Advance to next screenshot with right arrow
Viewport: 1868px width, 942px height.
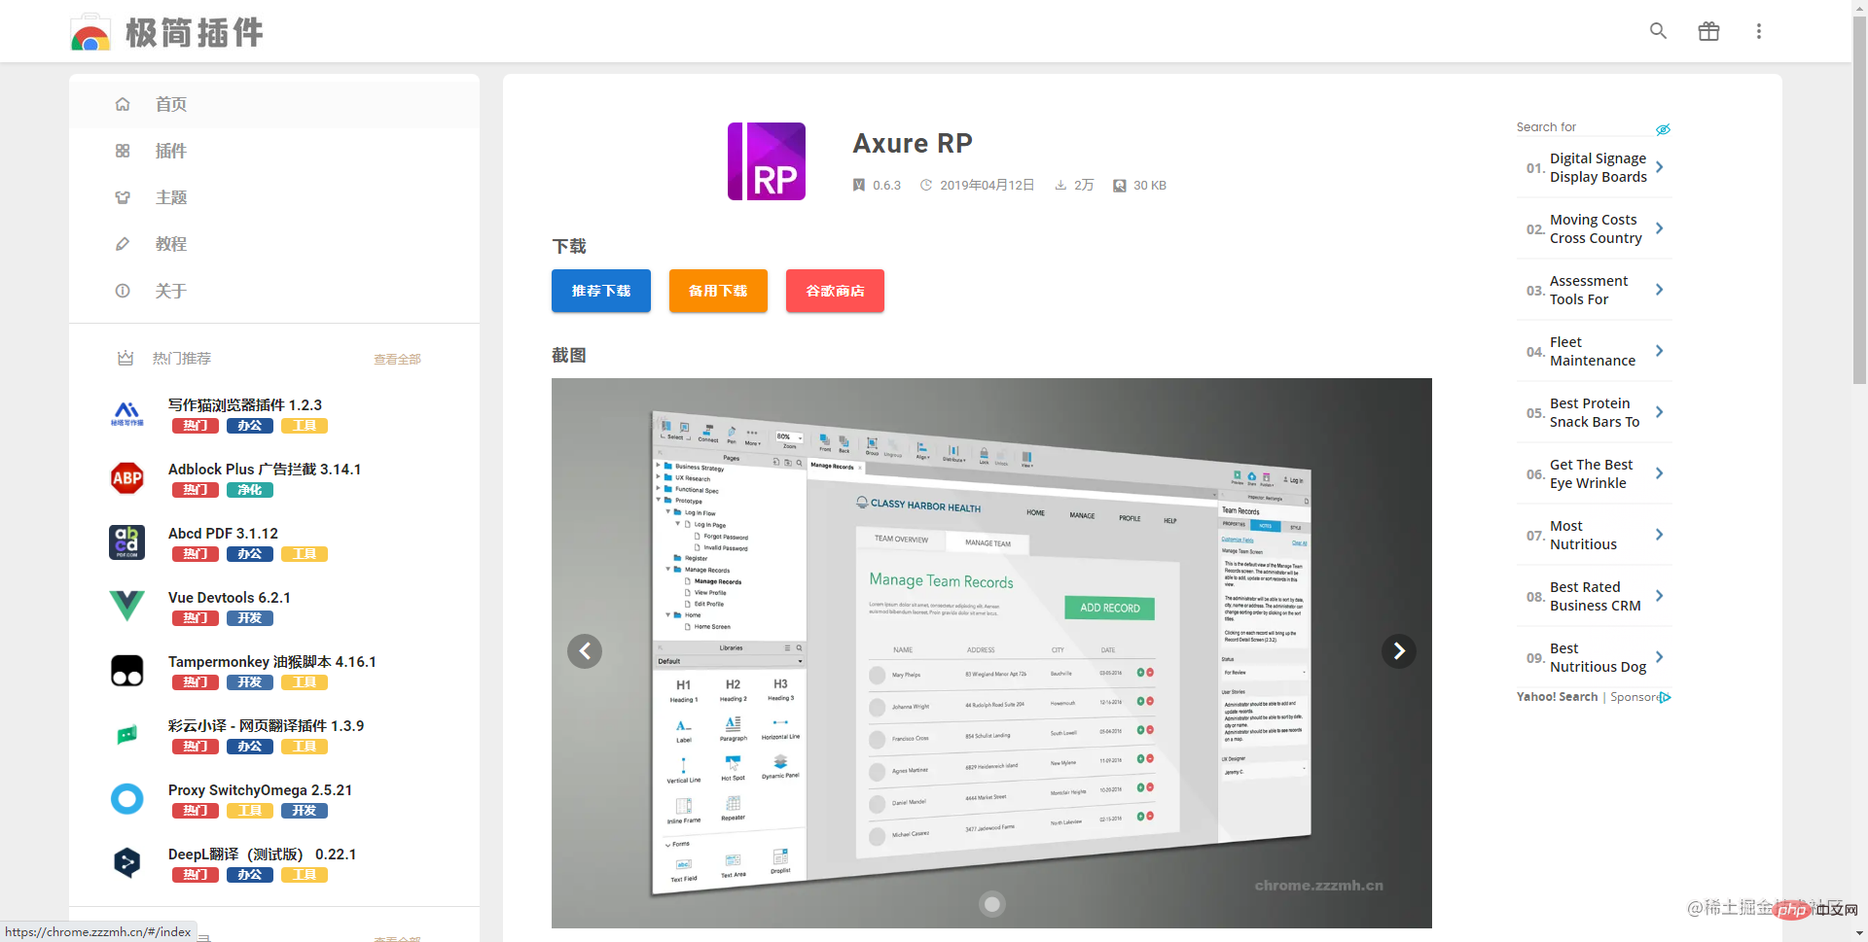click(x=1399, y=651)
